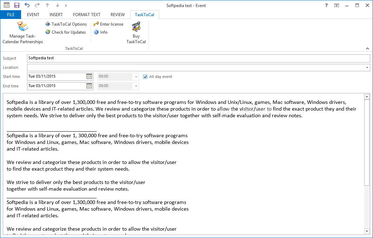
Task: Open the FILE tab
Action: [11, 14]
